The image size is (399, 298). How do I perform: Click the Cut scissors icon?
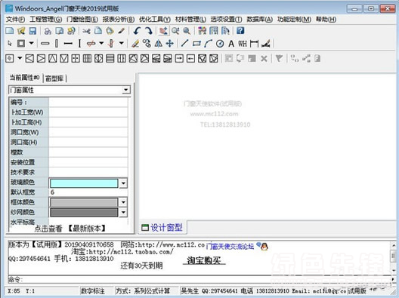86,31
